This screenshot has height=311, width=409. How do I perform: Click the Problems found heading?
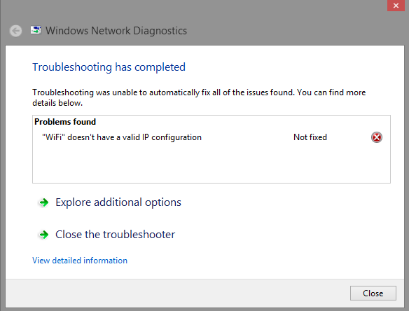click(65, 122)
